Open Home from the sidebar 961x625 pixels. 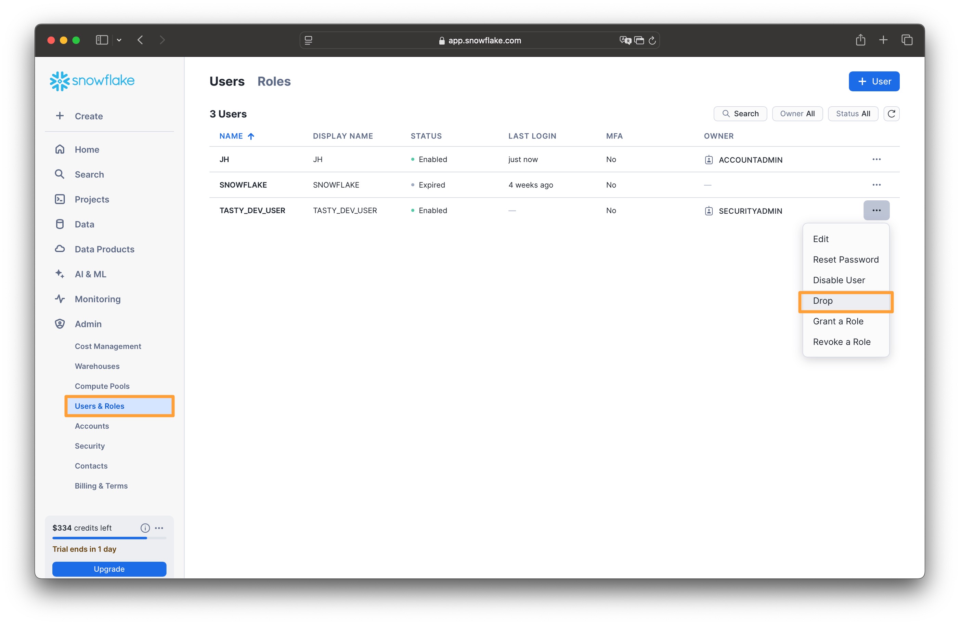pyautogui.click(x=87, y=149)
